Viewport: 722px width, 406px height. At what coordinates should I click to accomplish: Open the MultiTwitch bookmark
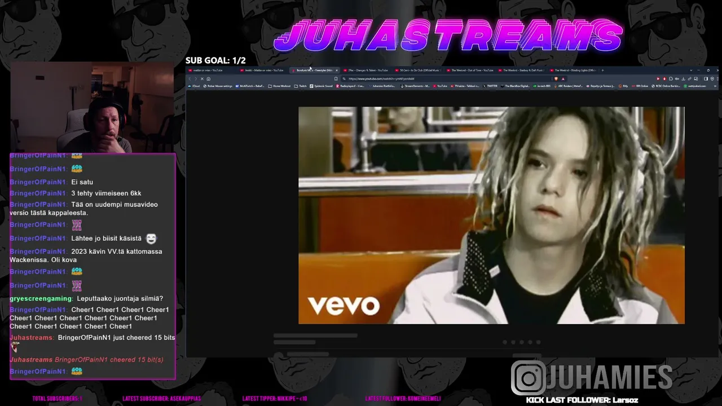(x=250, y=86)
